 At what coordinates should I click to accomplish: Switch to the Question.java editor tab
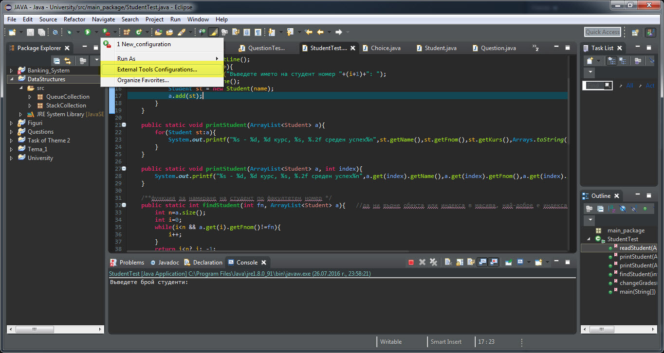(x=494, y=48)
